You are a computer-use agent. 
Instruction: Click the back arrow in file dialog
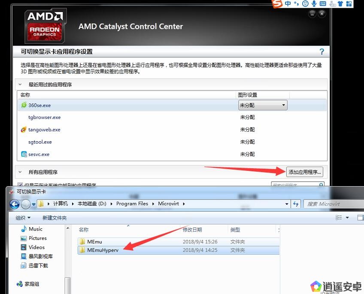[x=14, y=204]
